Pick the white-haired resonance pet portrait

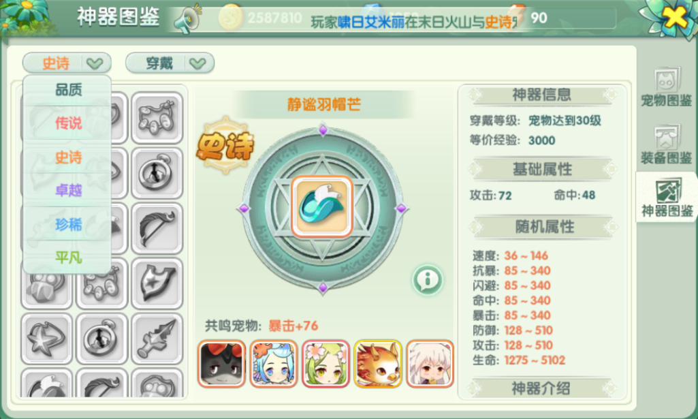click(430, 364)
